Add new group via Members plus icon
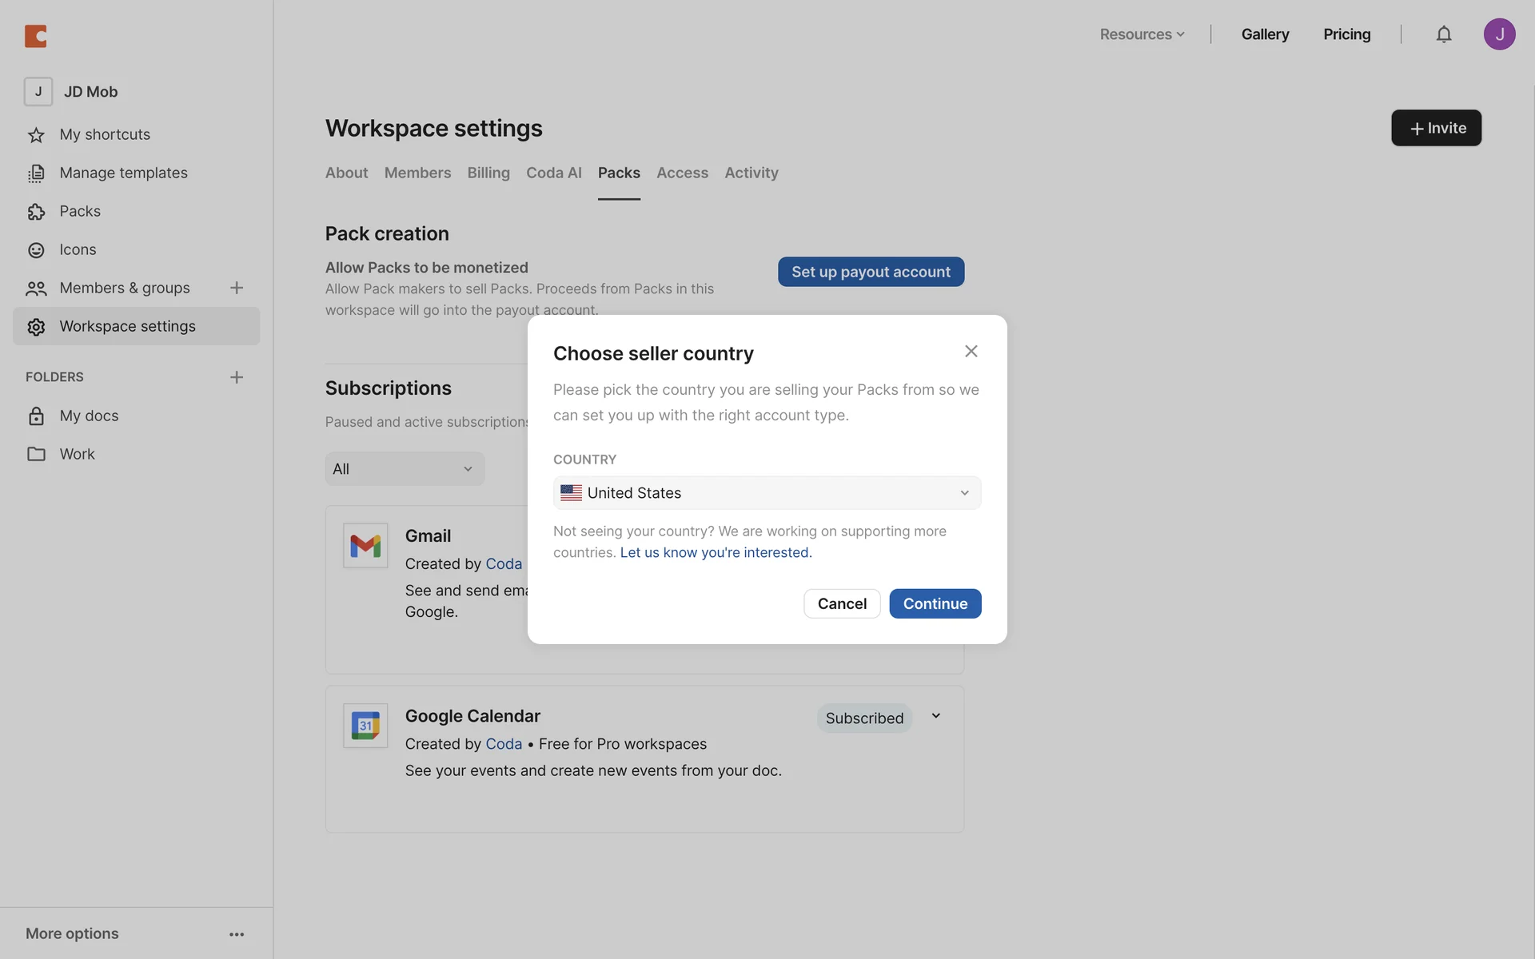The width and height of the screenshot is (1535, 959). coord(237,288)
